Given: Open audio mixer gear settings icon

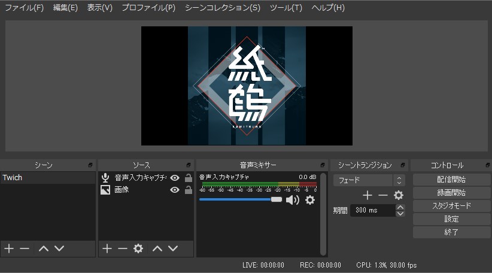Looking at the screenshot, I should [309, 200].
